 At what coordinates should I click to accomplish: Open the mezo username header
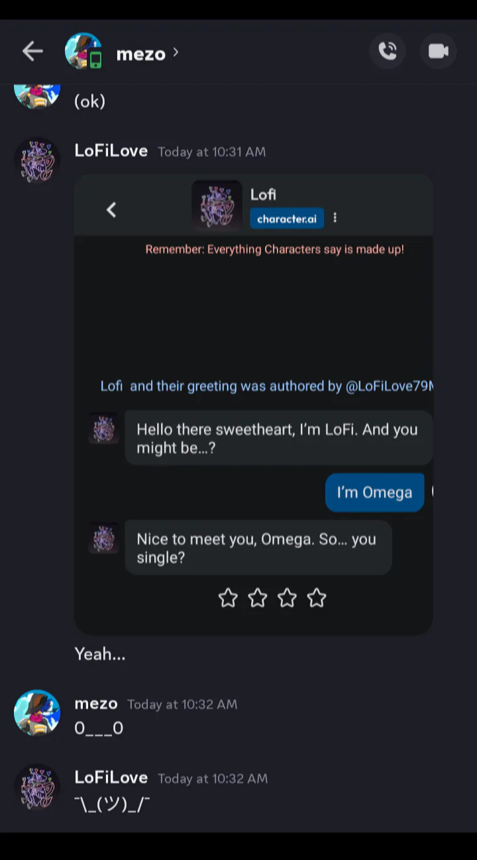point(140,54)
